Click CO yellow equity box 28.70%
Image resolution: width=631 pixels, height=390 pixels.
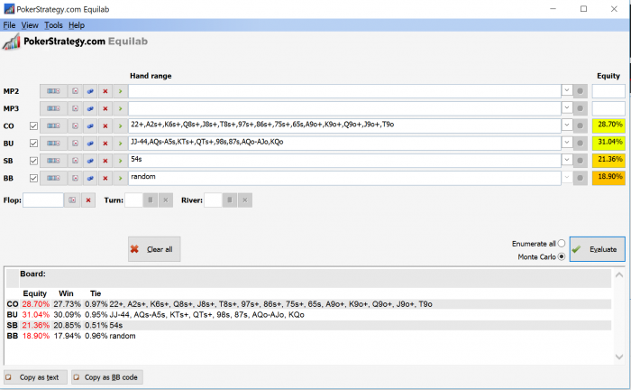point(608,125)
